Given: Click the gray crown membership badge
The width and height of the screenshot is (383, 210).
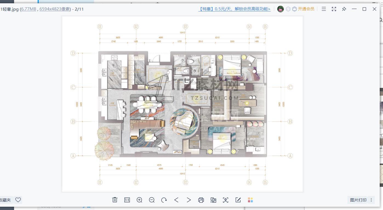Looking at the screenshot, I should (295, 9).
